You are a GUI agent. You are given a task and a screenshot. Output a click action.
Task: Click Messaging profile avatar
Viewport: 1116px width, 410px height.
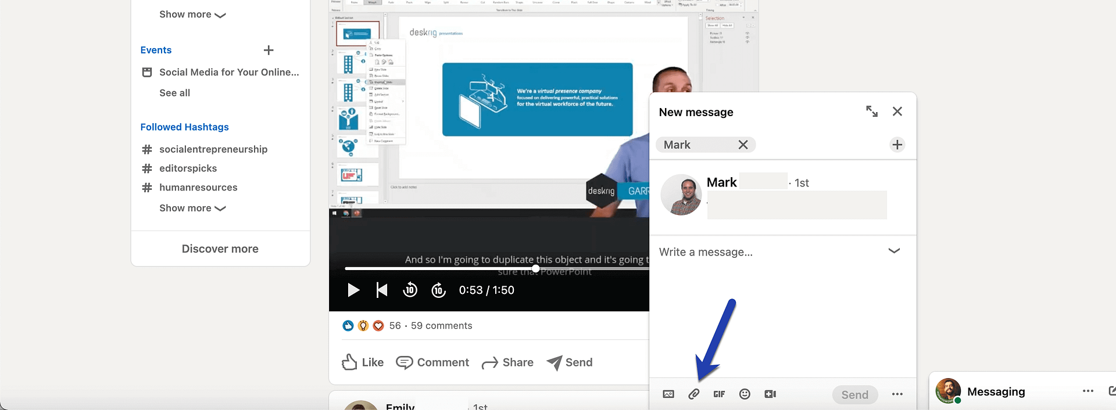(x=948, y=391)
